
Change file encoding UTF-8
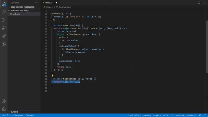(166, 115)
